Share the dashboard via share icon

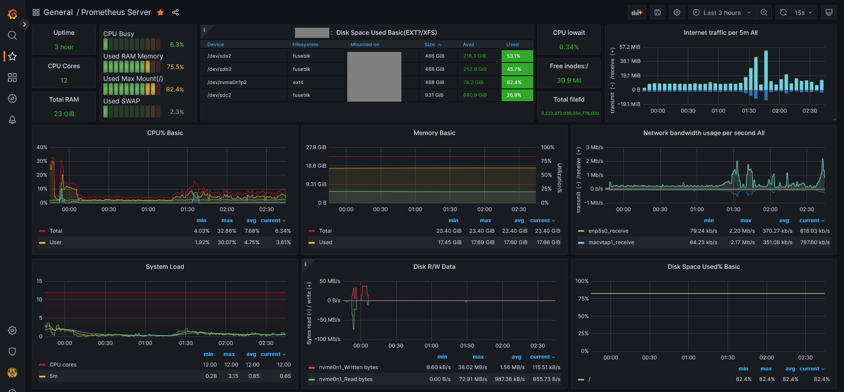(x=175, y=12)
